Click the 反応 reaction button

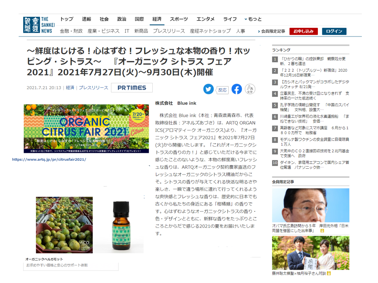tap(222, 90)
